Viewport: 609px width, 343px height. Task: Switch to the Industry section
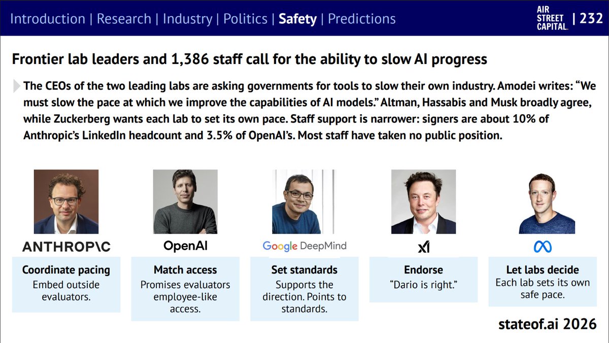(187, 19)
